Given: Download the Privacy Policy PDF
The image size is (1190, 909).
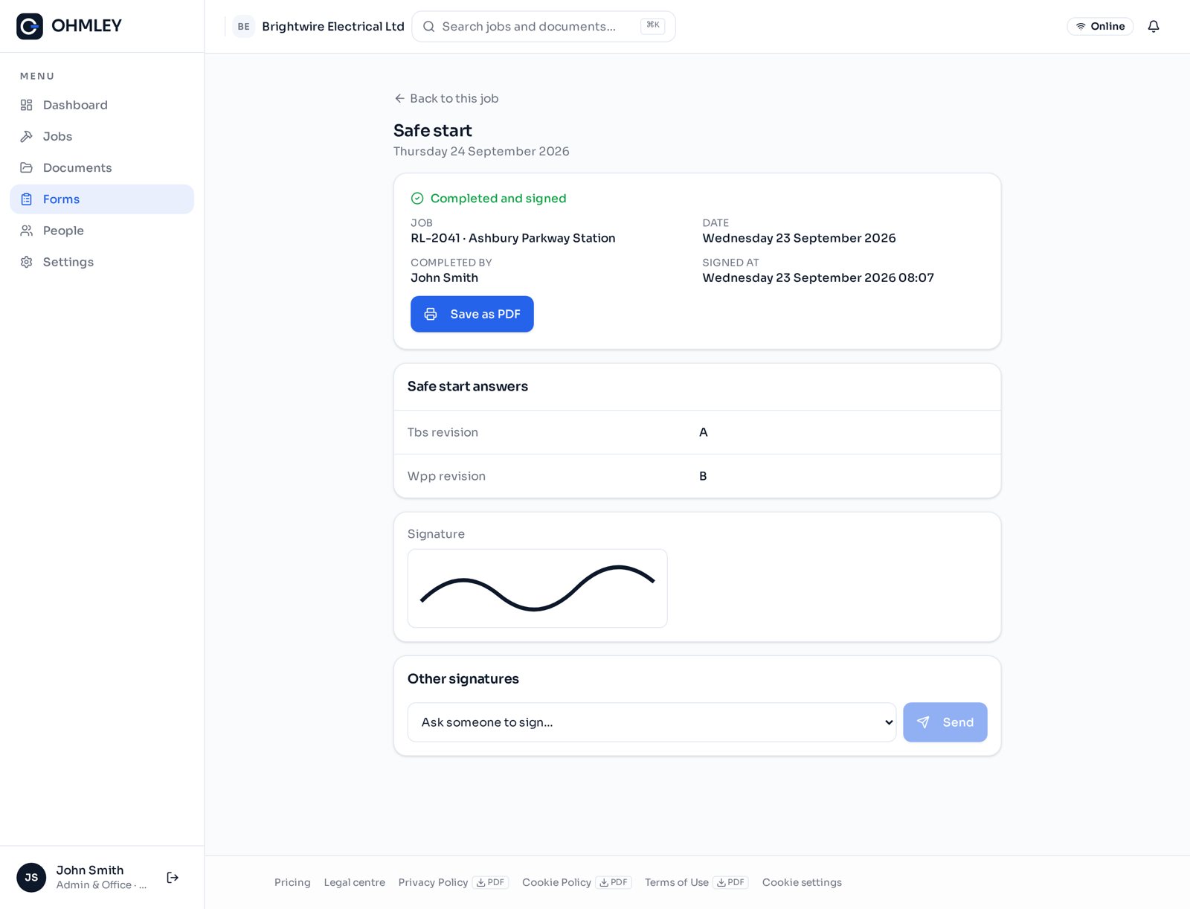Looking at the screenshot, I should pyautogui.click(x=491, y=882).
